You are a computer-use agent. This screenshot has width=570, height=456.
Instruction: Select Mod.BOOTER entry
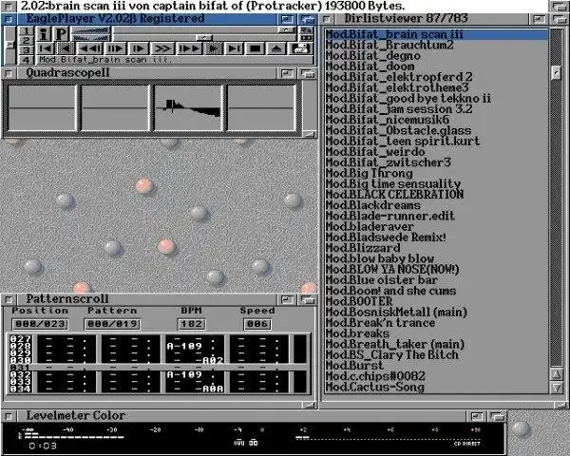[436, 301]
